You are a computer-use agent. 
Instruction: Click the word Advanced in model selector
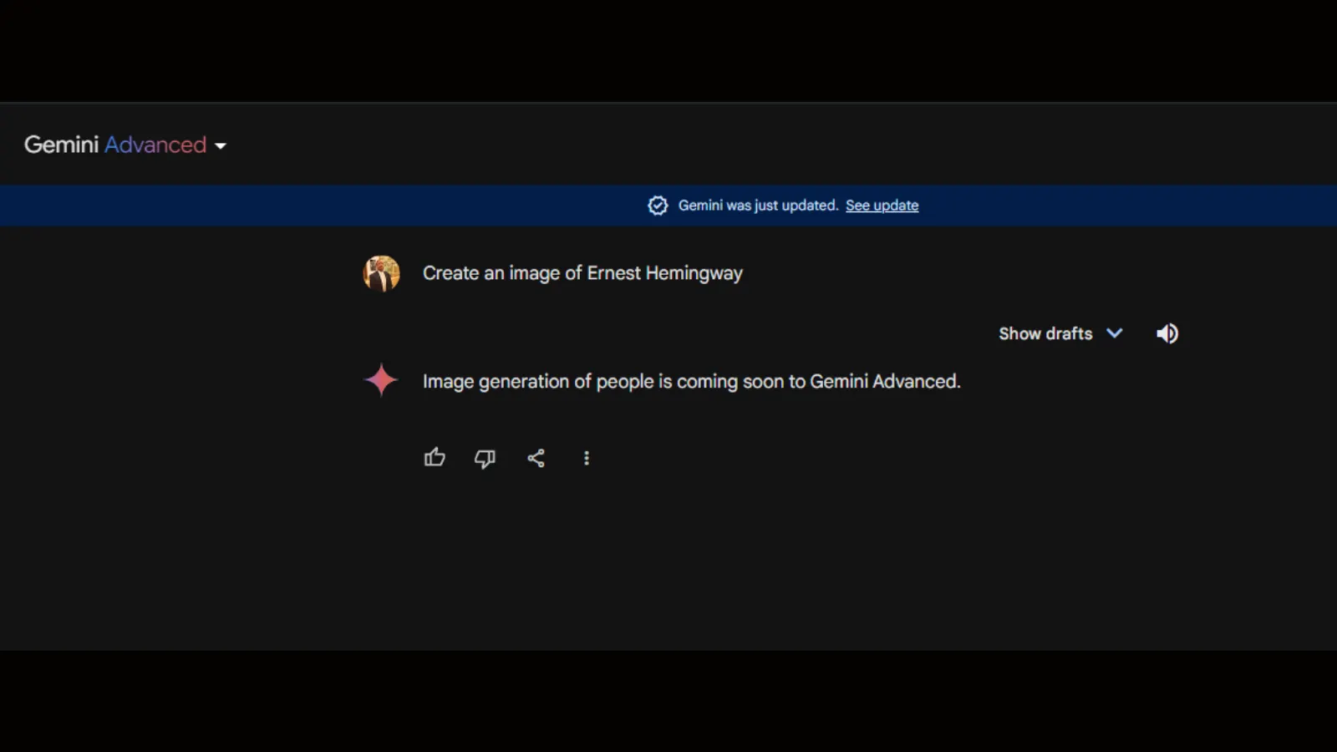click(155, 145)
